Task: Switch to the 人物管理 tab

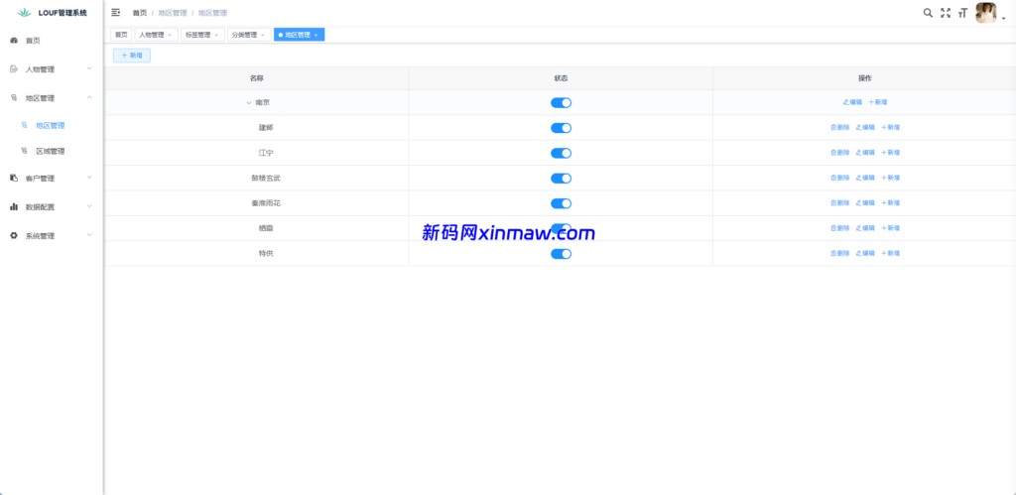Action: click(152, 35)
